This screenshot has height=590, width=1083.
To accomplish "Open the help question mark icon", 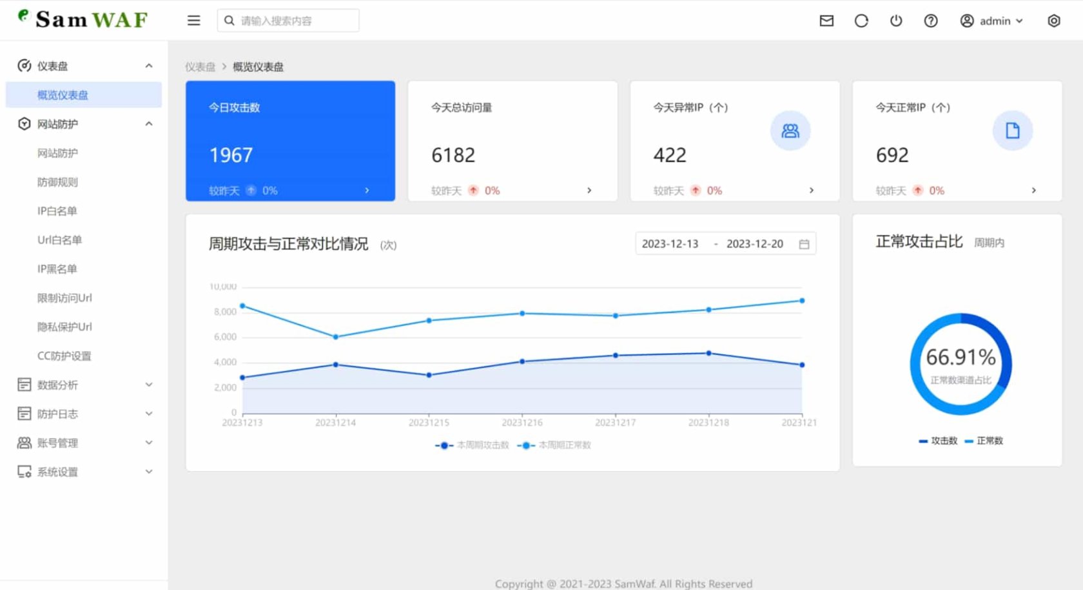I will tap(931, 21).
